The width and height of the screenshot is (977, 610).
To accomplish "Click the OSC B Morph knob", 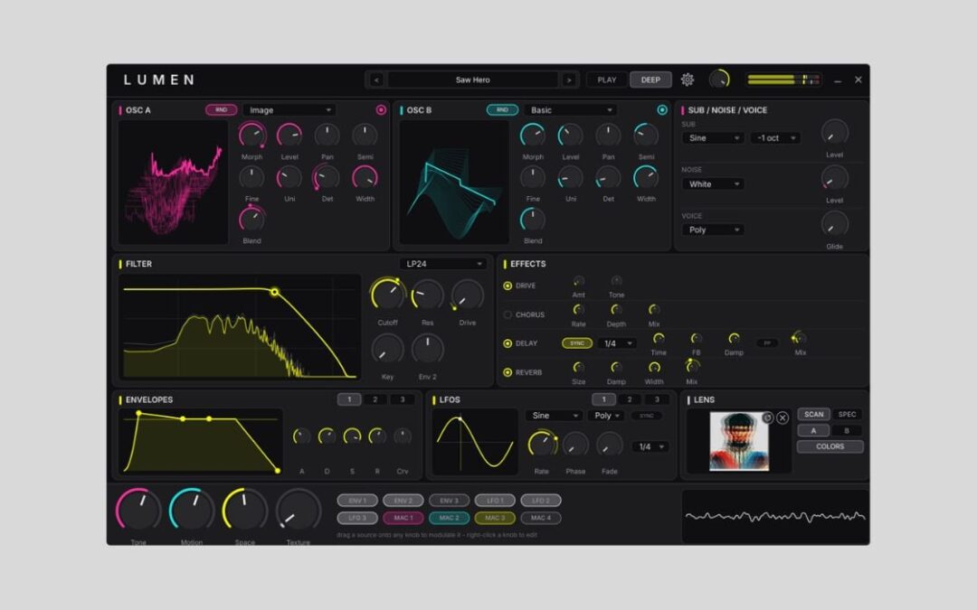I will [x=533, y=135].
